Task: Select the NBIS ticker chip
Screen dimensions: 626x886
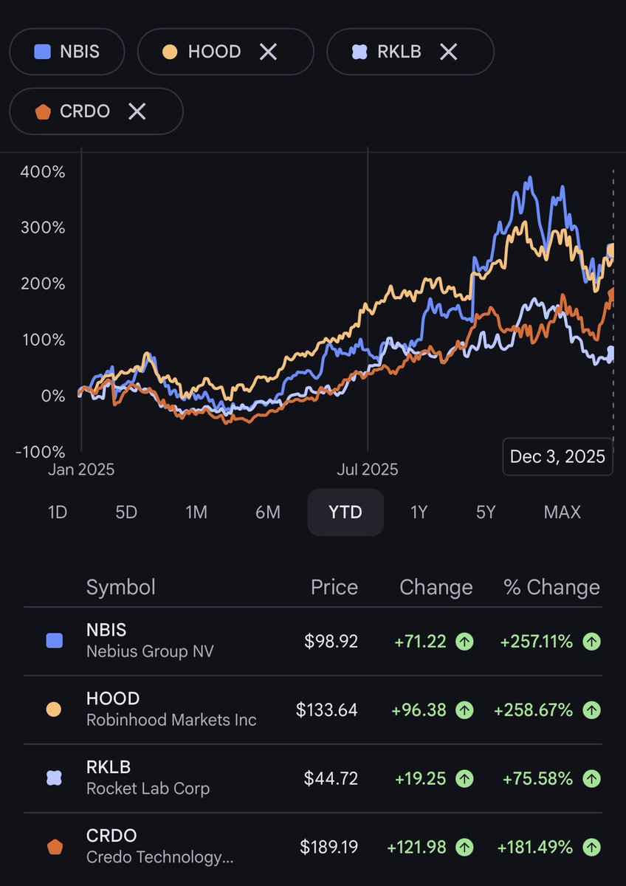Action: click(x=66, y=52)
